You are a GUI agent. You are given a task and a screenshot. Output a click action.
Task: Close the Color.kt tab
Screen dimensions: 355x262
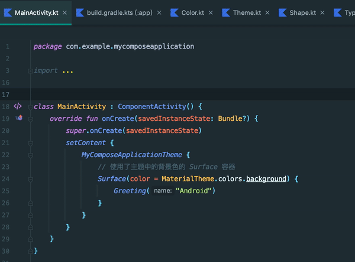[x=211, y=12]
